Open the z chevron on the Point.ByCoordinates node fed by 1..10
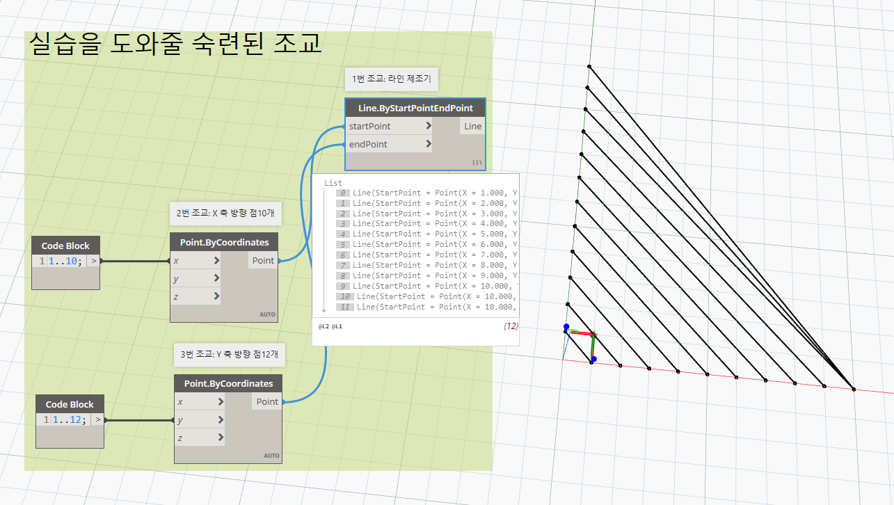This screenshot has height=505, width=894. tap(216, 296)
